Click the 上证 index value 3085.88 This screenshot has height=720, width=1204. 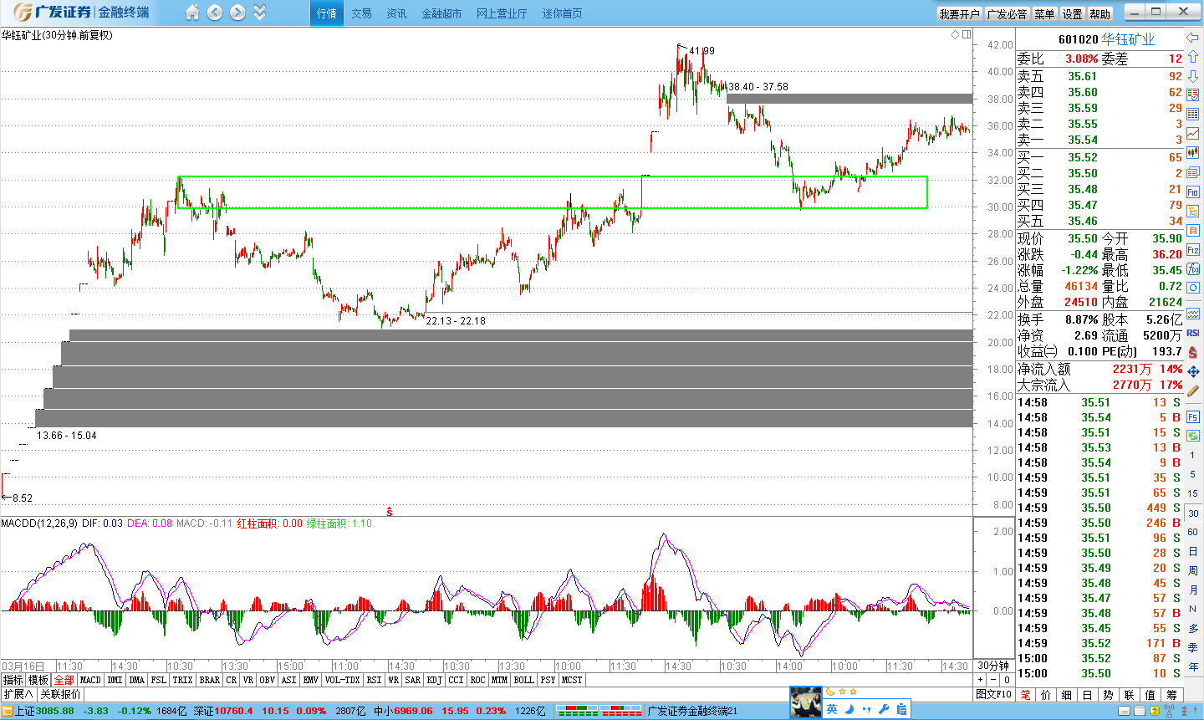55,711
